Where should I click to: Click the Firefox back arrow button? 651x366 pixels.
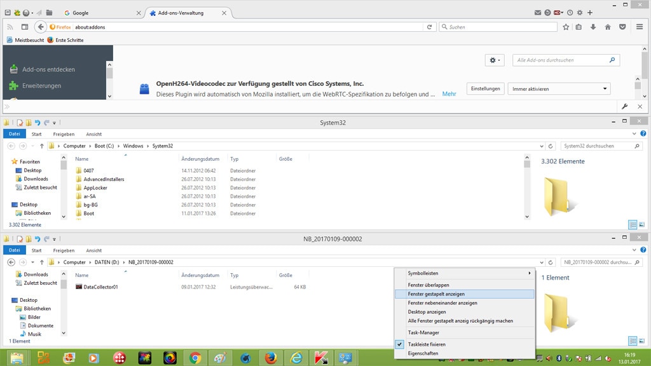coord(40,27)
